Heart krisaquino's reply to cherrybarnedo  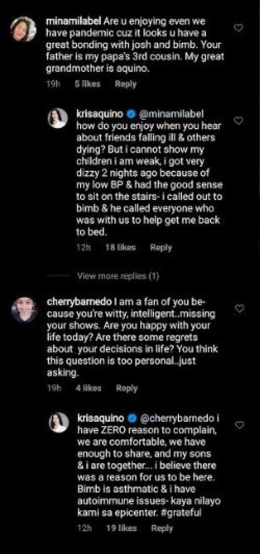point(239,425)
